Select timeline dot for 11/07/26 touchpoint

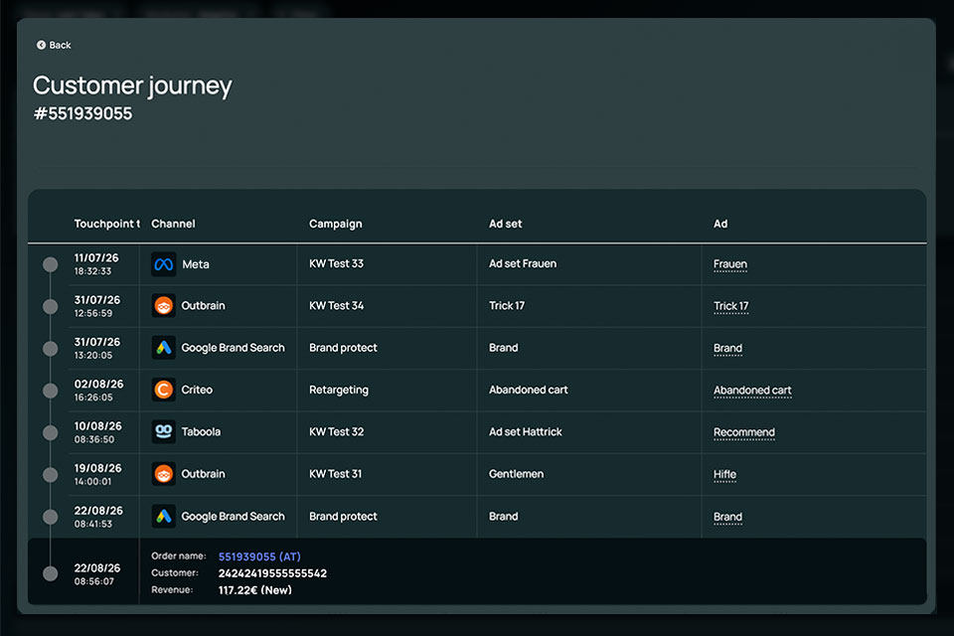pyautogui.click(x=51, y=264)
